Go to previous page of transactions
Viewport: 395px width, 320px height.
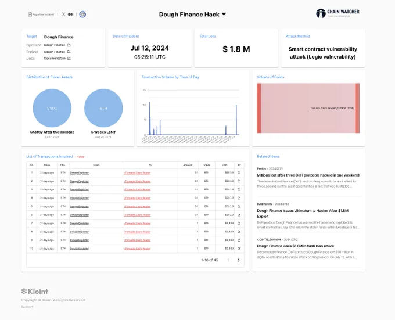[228, 260]
